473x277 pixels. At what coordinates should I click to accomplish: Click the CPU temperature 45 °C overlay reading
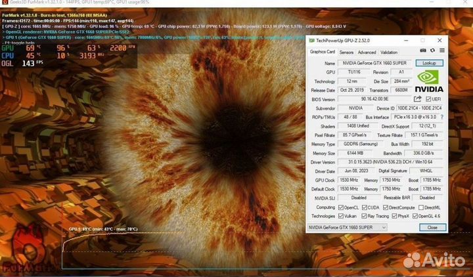click(x=33, y=56)
